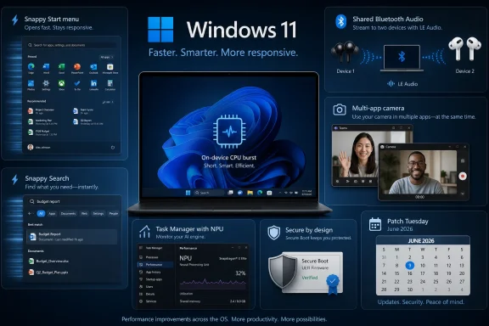Screen dimensions: 489x326
Task: Open the Marketing Plan recommended file
Action: coord(42,121)
